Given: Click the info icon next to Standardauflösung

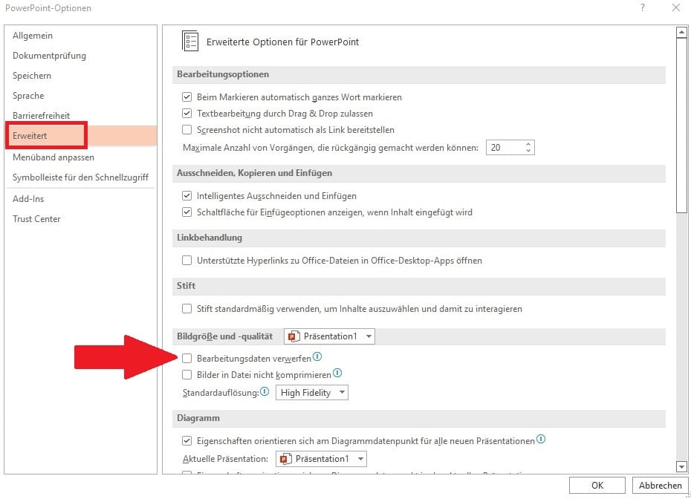Looking at the screenshot, I should pos(265,391).
